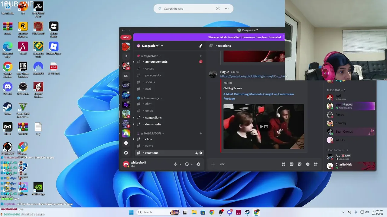Screen dimensions: 387x217
Task: Click Add a Server plus button
Action: point(126,143)
